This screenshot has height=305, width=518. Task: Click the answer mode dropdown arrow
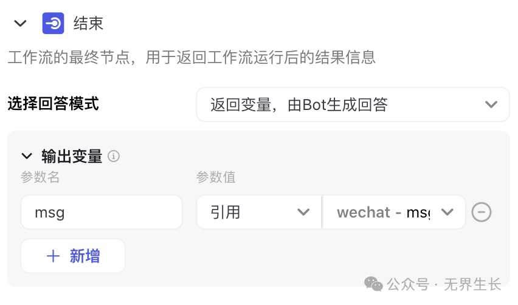491,105
